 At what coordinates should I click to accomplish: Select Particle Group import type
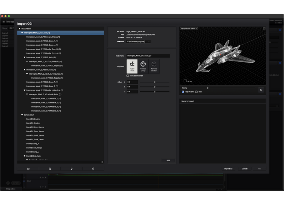point(143,66)
